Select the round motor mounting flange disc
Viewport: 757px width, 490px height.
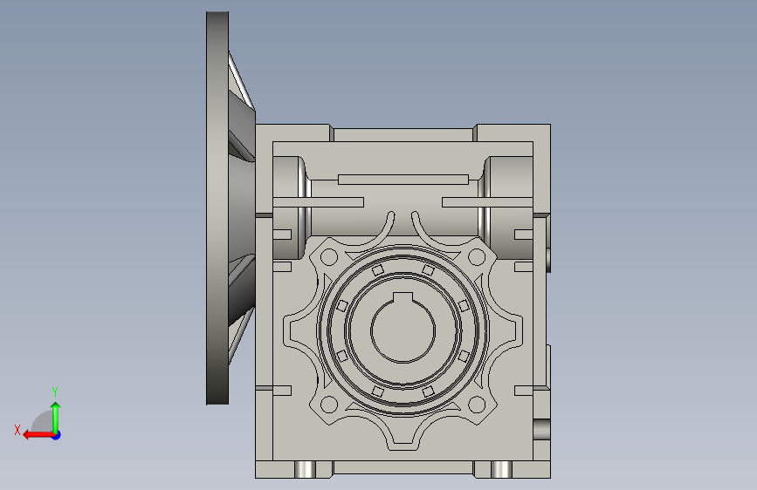click(217, 208)
